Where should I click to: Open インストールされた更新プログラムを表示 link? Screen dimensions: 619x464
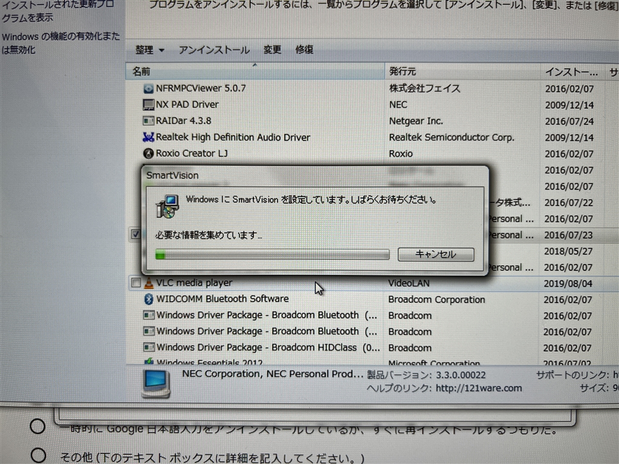58,11
